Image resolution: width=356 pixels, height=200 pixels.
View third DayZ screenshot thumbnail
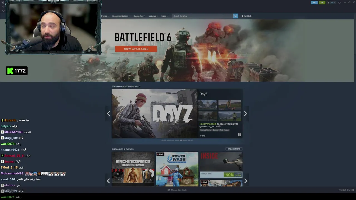point(207,116)
